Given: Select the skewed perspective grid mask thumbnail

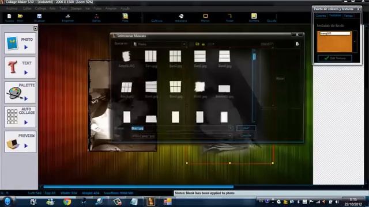Looking at the screenshot, I should pyautogui.click(x=127, y=87).
